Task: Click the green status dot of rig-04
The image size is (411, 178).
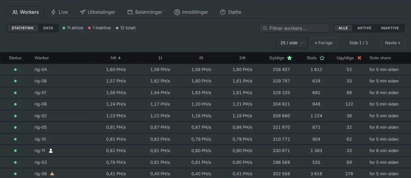Action: click(x=15, y=70)
